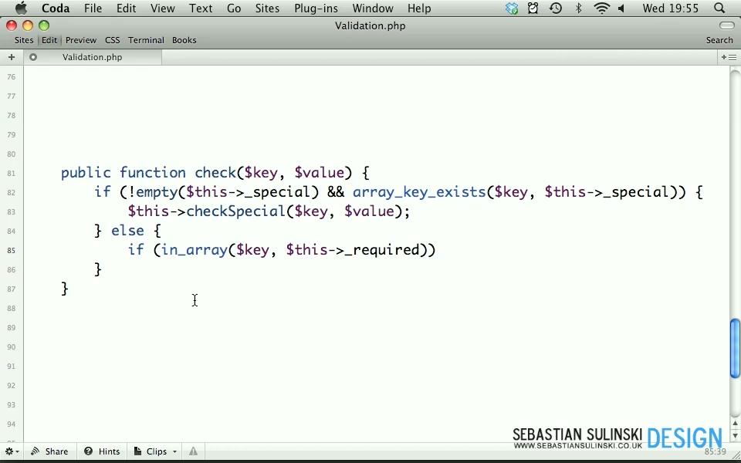This screenshot has height=463, width=741.
Task: Open the gear action menu at bottom left
Action: pos(12,451)
